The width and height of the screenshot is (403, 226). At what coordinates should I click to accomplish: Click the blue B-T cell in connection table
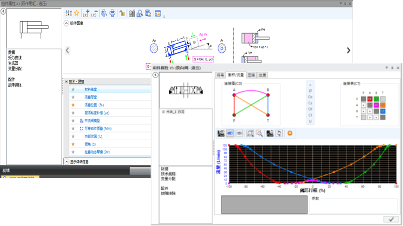pos(383,111)
